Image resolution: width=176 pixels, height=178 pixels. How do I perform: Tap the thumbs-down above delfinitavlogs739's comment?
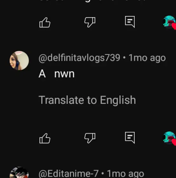(90, 22)
